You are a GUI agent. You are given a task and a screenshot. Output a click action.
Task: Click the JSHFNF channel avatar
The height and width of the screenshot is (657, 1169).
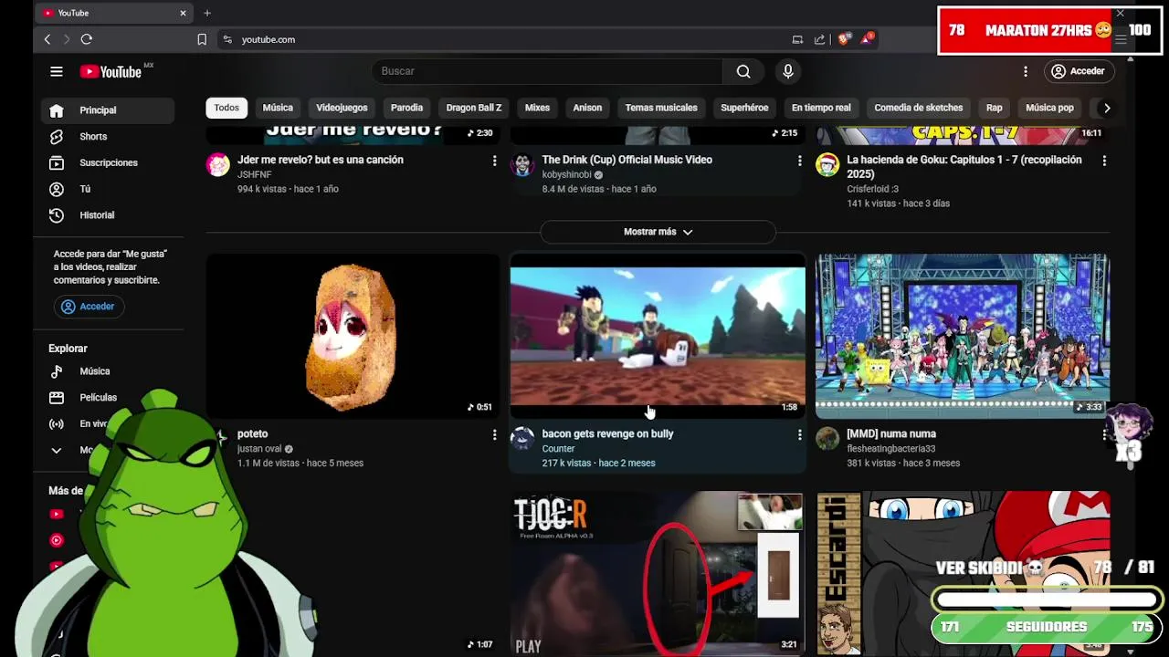(x=218, y=165)
